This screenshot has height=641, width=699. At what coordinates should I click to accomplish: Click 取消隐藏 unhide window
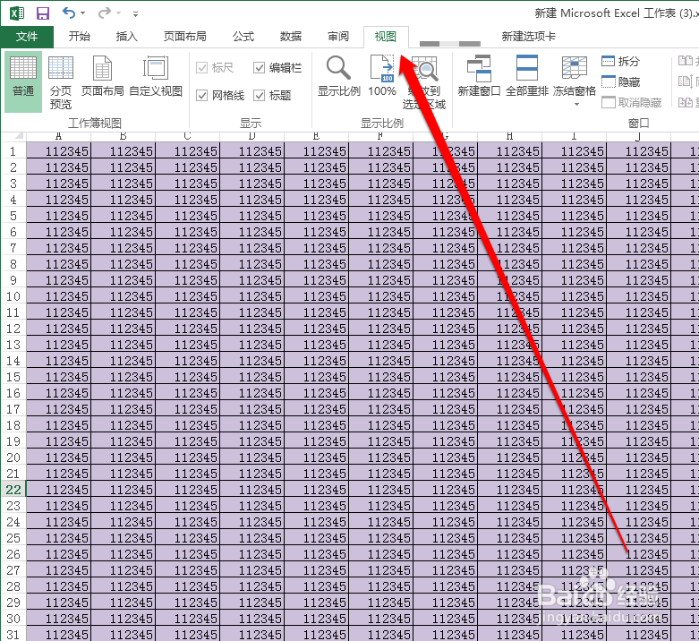(x=632, y=103)
